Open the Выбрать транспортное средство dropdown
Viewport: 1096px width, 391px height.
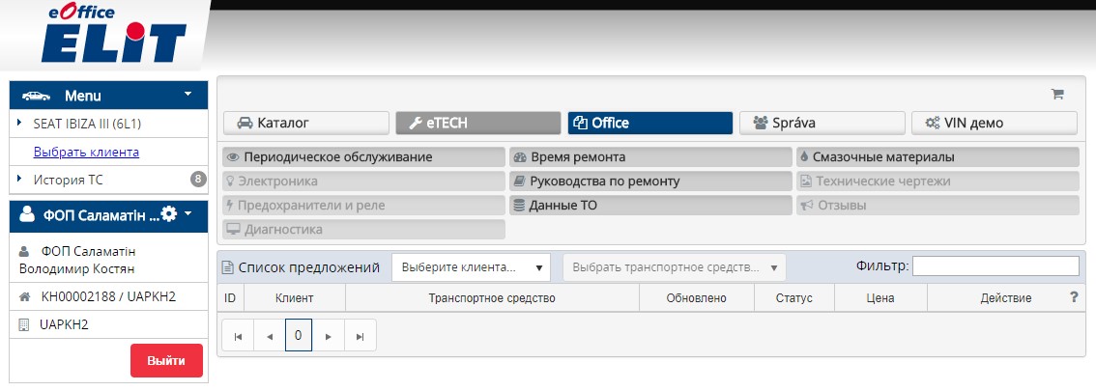click(674, 266)
